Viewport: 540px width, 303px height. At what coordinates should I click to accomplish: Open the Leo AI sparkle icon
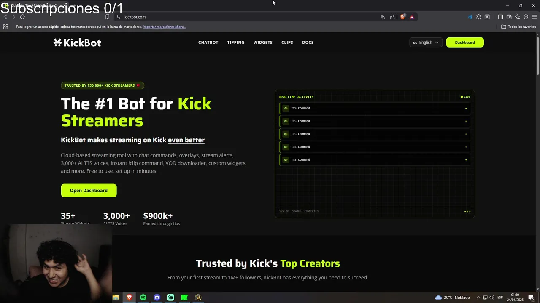517,17
